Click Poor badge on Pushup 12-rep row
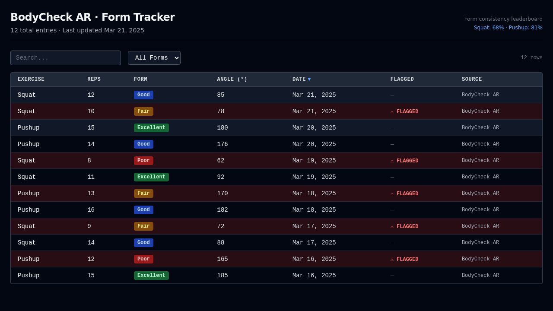553x311 pixels. point(143,259)
